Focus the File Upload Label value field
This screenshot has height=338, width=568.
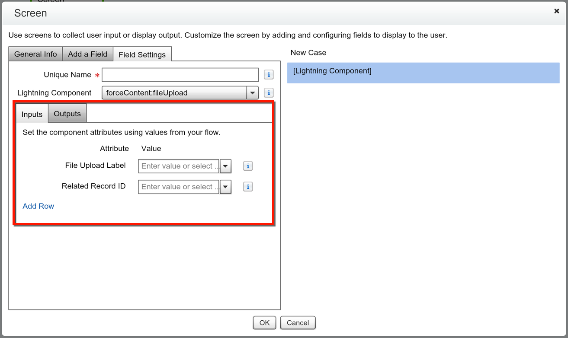pos(178,166)
